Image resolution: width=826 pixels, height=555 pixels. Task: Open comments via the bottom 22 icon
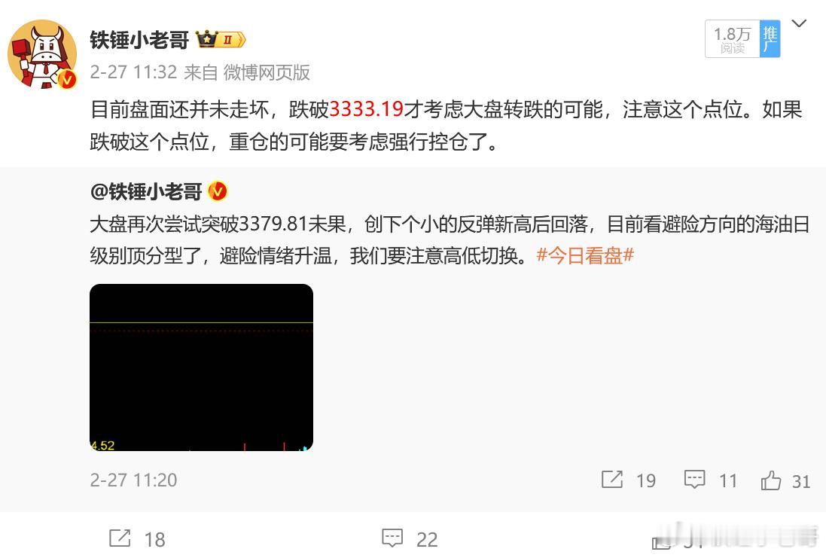click(x=392, y=538)
